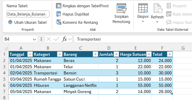Image resolution: width=192 pixels, height=100 pixels.
Task: Click the Ubah Ukuran Tabel icon
Action: point(10,22)
